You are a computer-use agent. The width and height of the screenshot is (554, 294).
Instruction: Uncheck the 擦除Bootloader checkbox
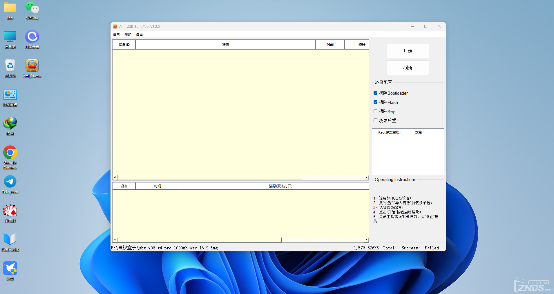pyautogui.click(x=375, y=93)
